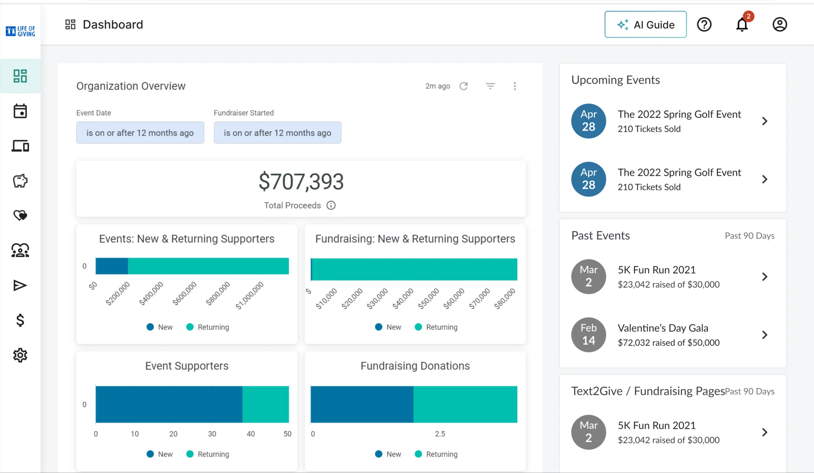Click the 2m ago refresh timestamp
Screen dimensions: 814x473
click(438, 86)
